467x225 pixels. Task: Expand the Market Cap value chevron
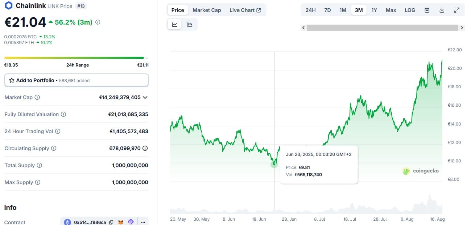pos(145,97)
